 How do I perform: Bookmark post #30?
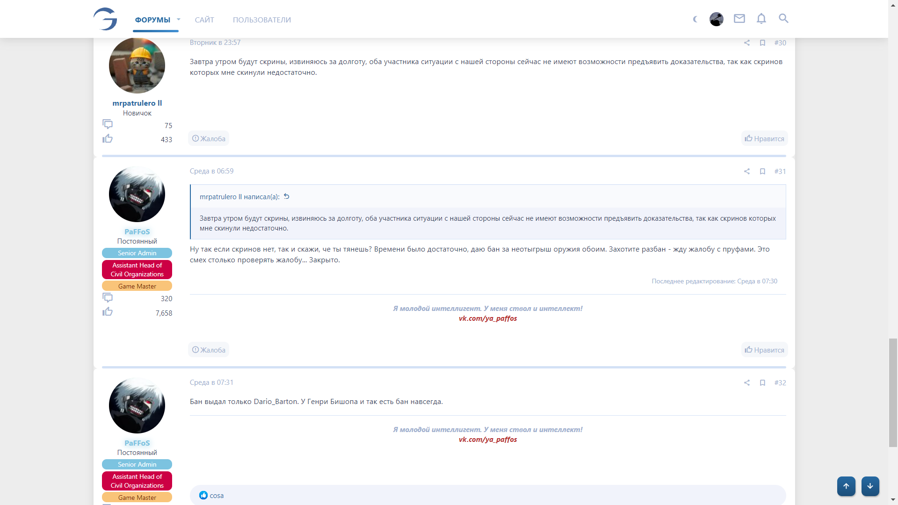tap(762, 43)
